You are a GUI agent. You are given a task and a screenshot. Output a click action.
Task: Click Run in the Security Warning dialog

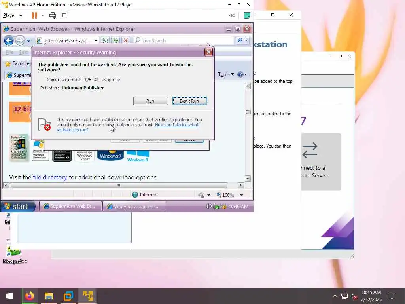150,101
